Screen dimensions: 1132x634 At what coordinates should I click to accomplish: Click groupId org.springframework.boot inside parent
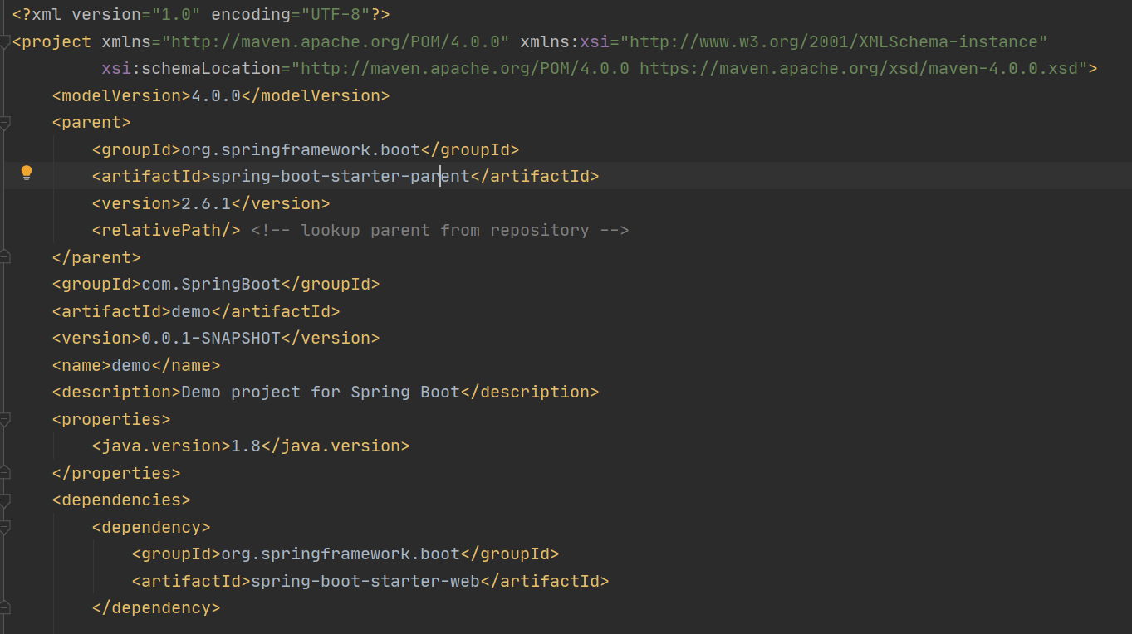click(x=301, y=149)
